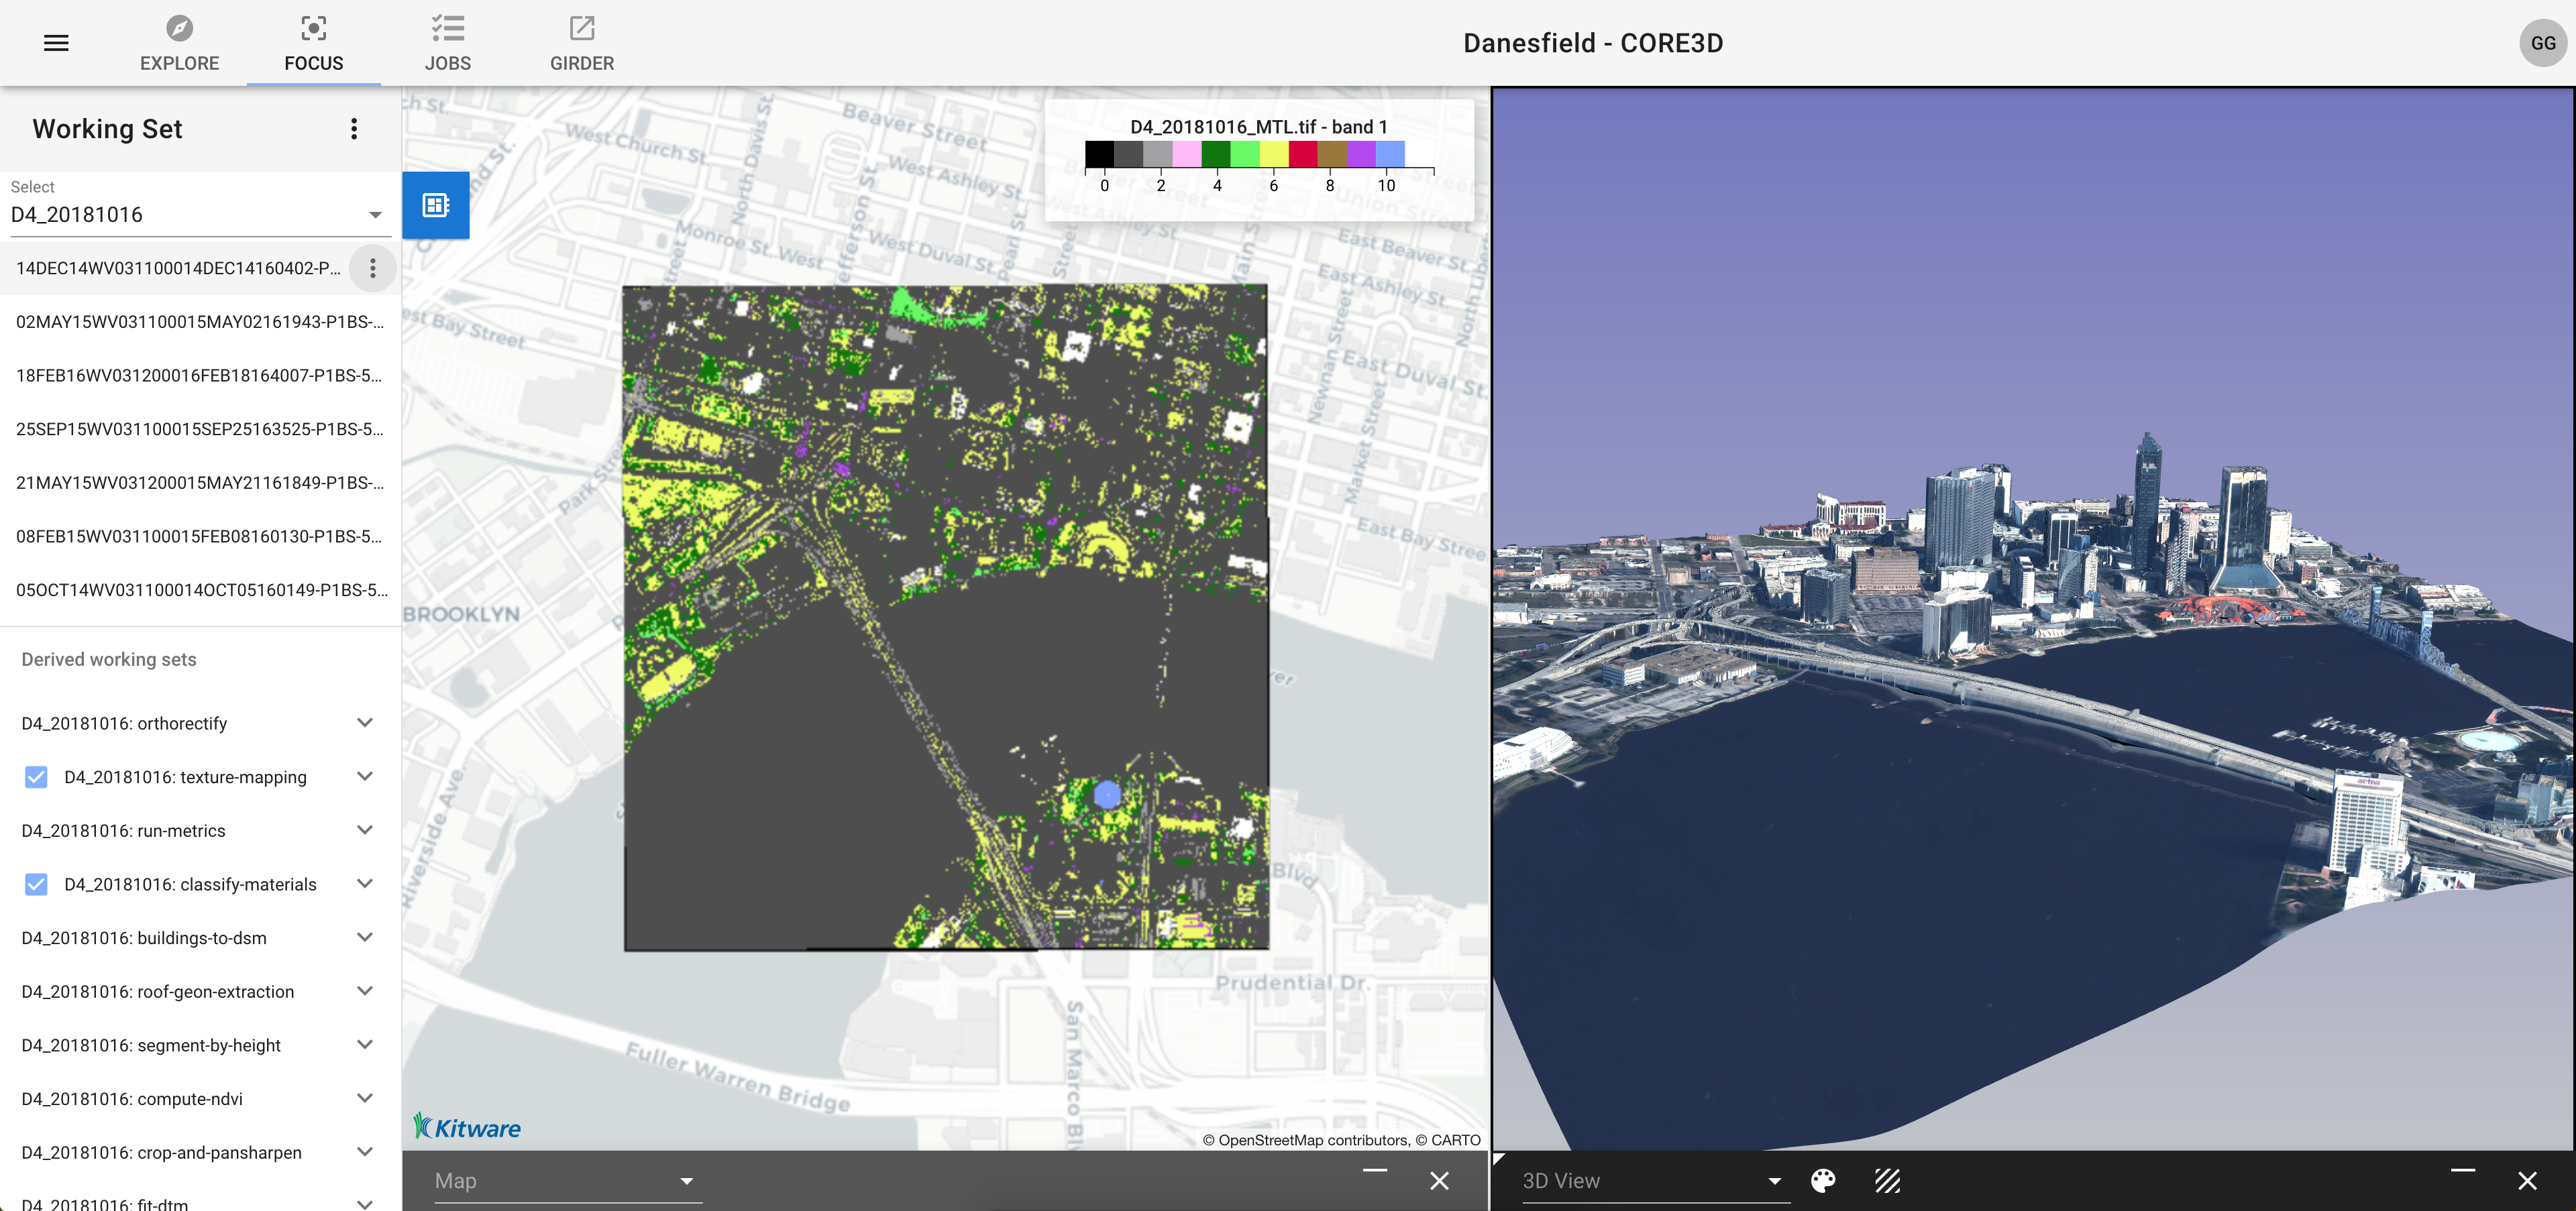Click the 3D view palette color icon

click(1823, 1181)
